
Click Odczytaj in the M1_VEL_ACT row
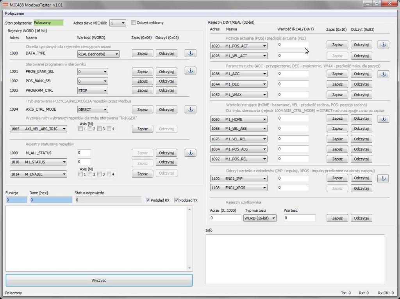[361, 56]
